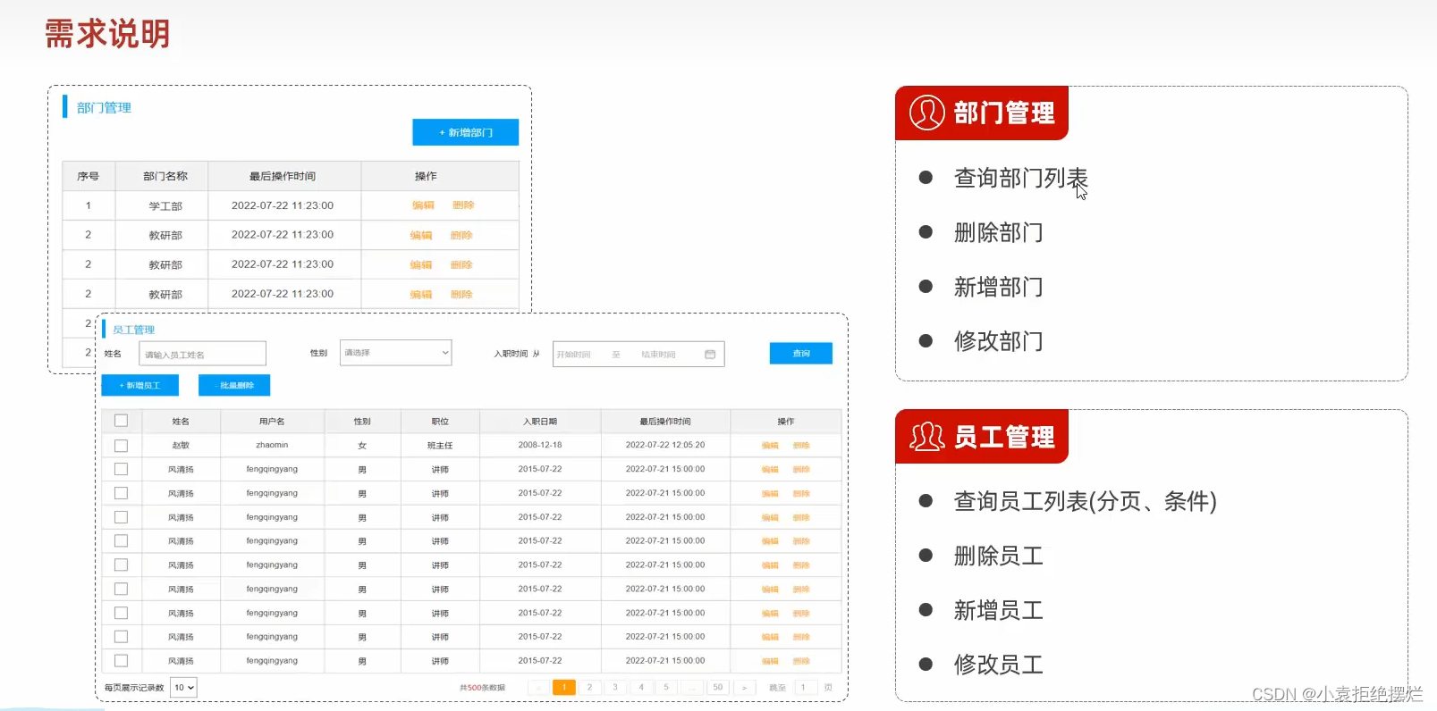Select page 1 in the pagination
This screenshot has height=711, width=1437.
click(x=564, y=688)
